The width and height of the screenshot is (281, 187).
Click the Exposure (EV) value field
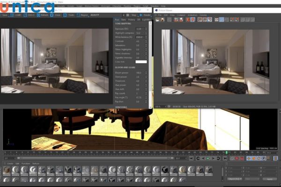(139, 29)
